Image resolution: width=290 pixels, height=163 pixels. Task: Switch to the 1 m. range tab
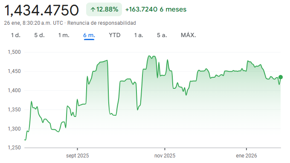pos(64,35)
